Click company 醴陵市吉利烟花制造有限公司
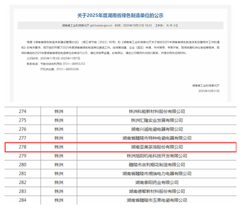 point(157,165)
